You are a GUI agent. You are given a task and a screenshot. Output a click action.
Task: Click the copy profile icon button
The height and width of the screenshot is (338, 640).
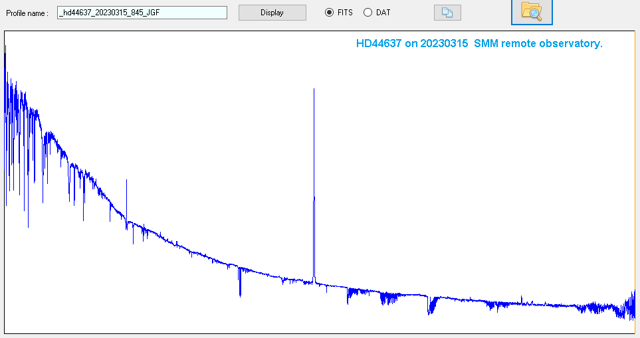click(x=447, y=13)
